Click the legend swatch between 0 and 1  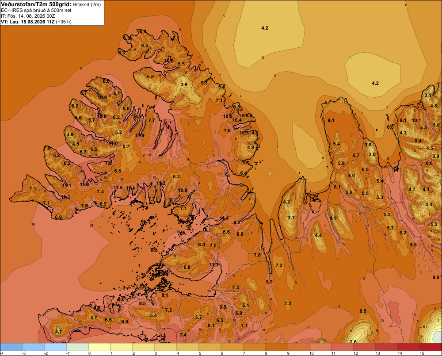pos(99,347)
